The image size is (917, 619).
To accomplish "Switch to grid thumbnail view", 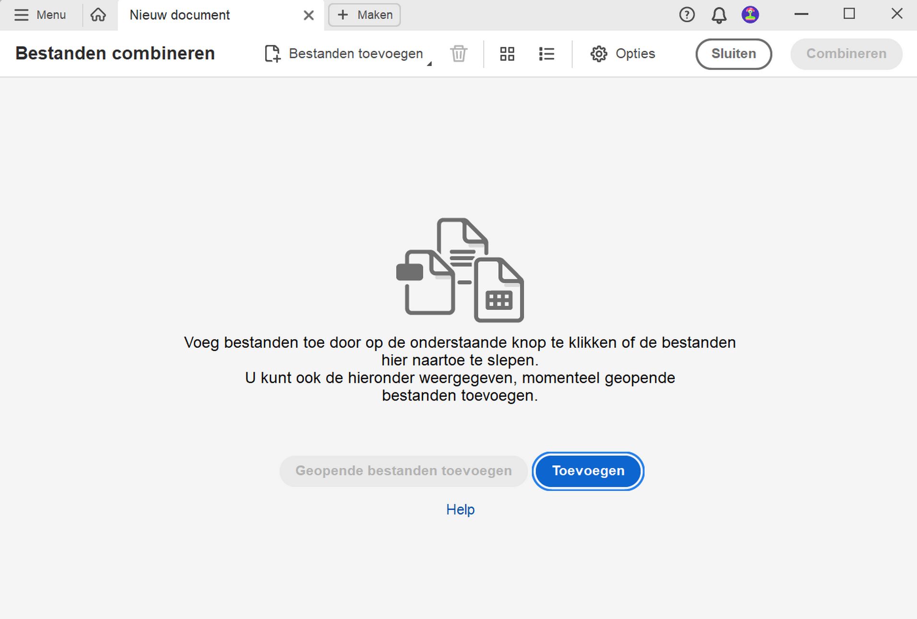I will pyautogui.click(x=507, y=54).
